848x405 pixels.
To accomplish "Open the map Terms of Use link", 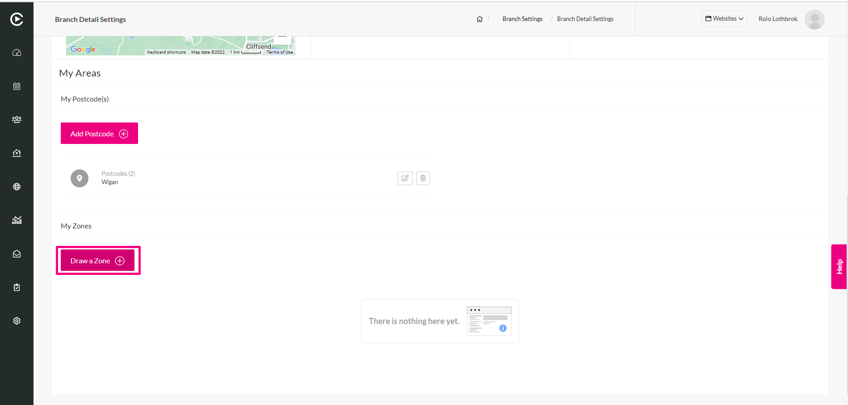I will coord(280,52).
